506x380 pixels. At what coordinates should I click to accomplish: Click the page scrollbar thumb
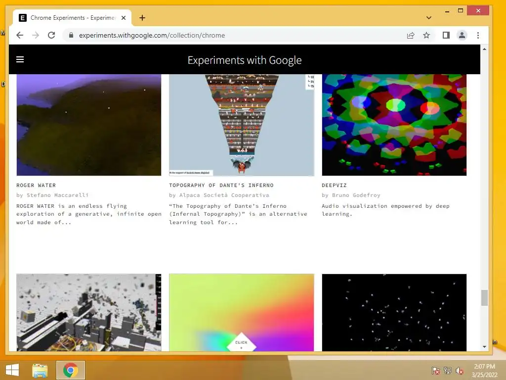pos(484,297)
